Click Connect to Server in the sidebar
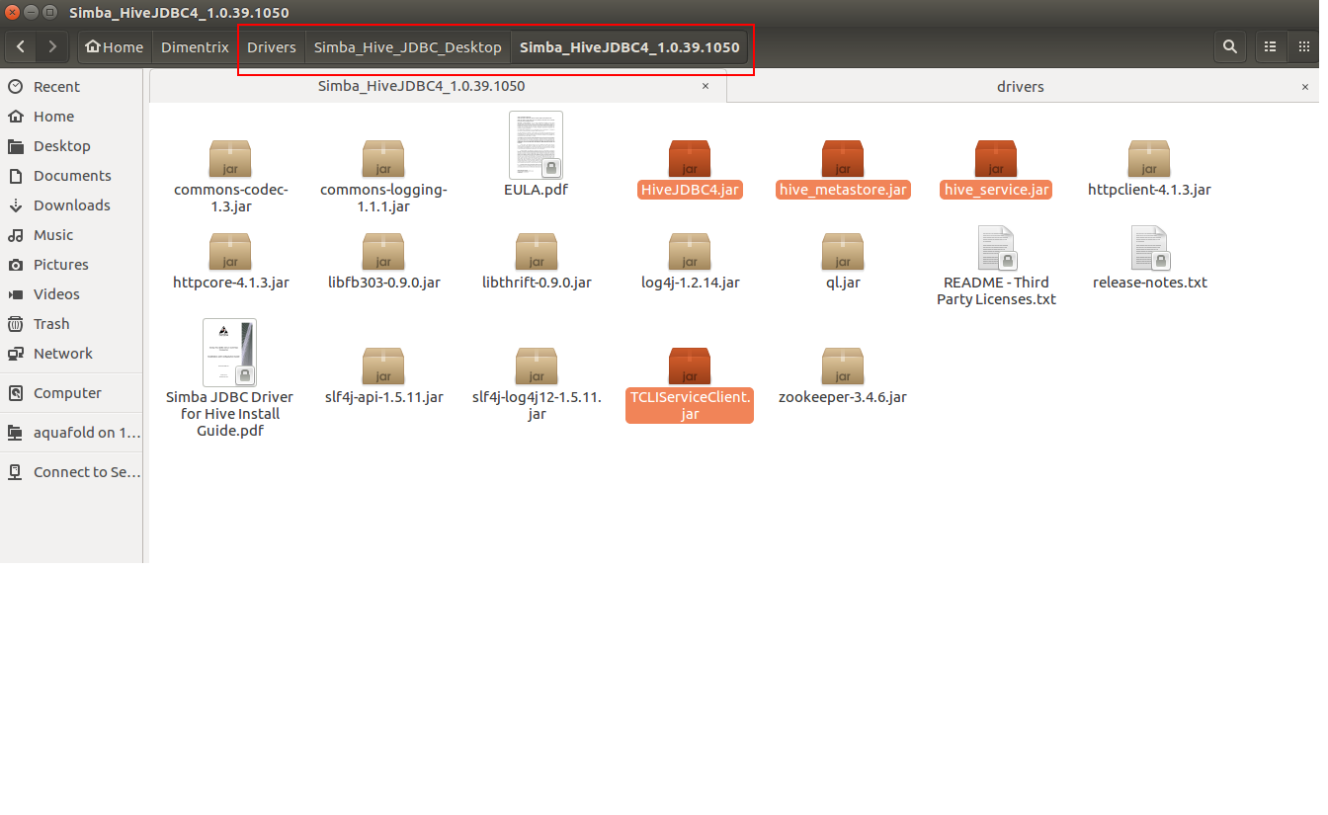This screenshot has height=815, width=1328. [x=72, y=472]
